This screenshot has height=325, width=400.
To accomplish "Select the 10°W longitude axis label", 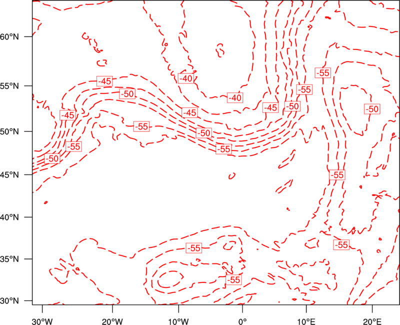I will [x=178, y=321].
